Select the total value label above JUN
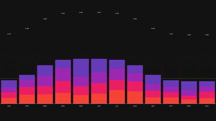The image size is (216, 121). coord(99,12)
